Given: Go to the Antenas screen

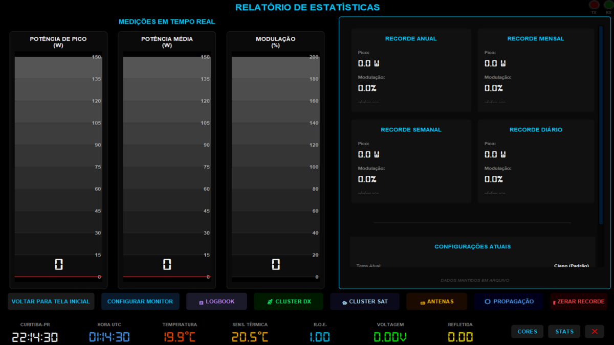Looking at the screenshot, I should (x=436, y=302).
